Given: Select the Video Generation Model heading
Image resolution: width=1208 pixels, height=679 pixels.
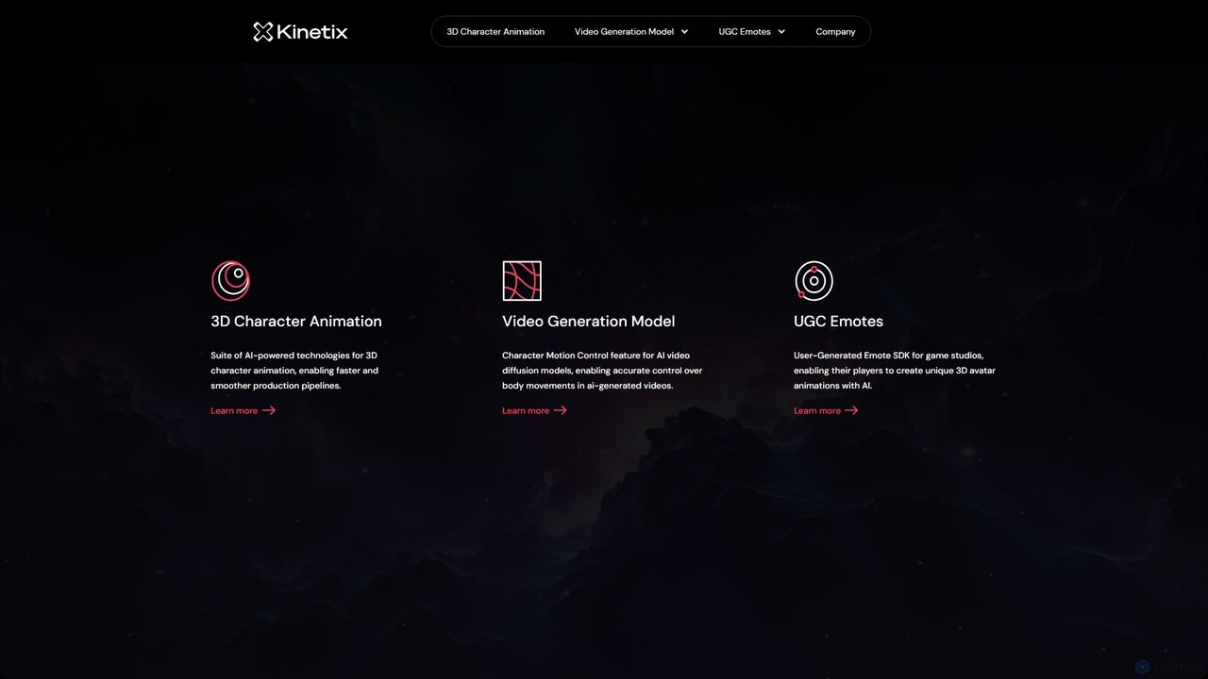Looking at the screenshot, I should (589, 322).
